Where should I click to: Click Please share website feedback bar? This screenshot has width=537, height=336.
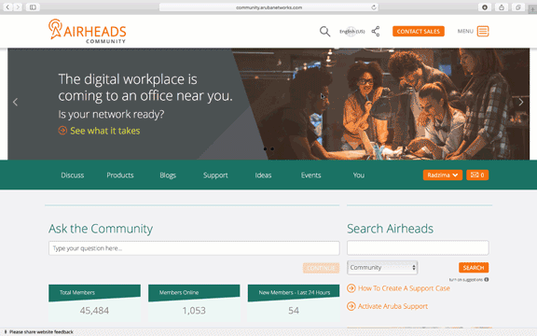click(41, 332)
